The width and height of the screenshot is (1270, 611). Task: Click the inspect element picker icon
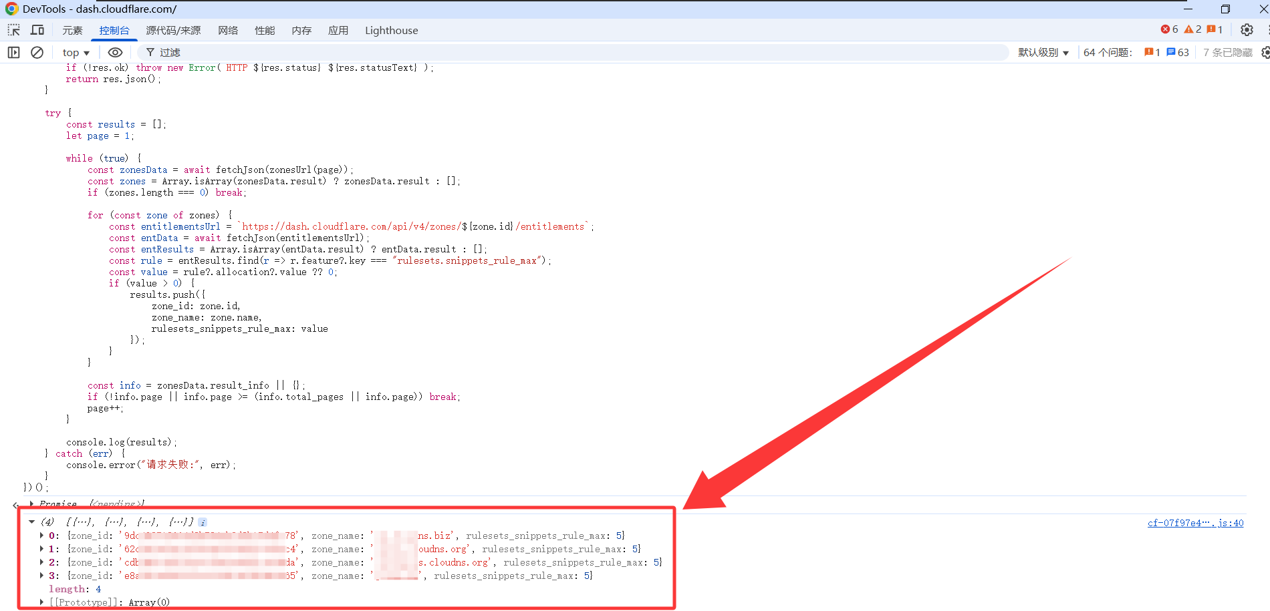(13, 30)
